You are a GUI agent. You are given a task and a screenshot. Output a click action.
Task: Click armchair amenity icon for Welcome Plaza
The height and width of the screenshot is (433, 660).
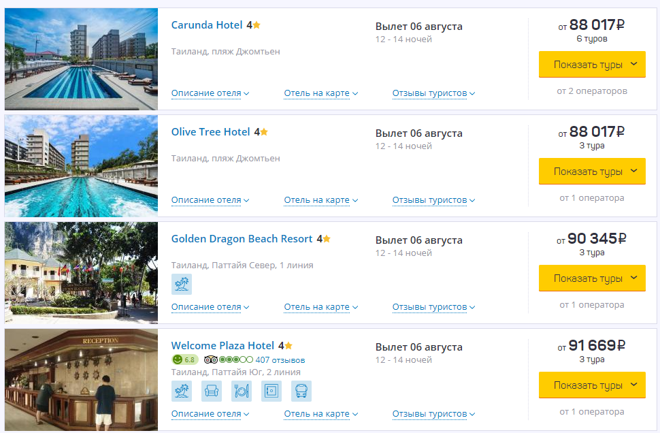pyautogui.click(x=212, y=391)
